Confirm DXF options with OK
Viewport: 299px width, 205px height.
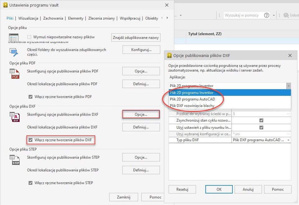(x=219, y=189)
